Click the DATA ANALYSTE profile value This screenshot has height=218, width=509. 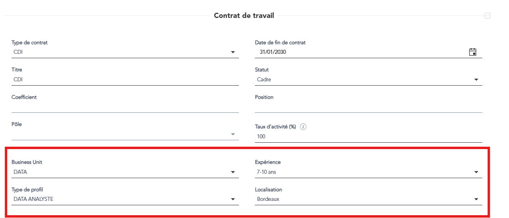[34, 199]
